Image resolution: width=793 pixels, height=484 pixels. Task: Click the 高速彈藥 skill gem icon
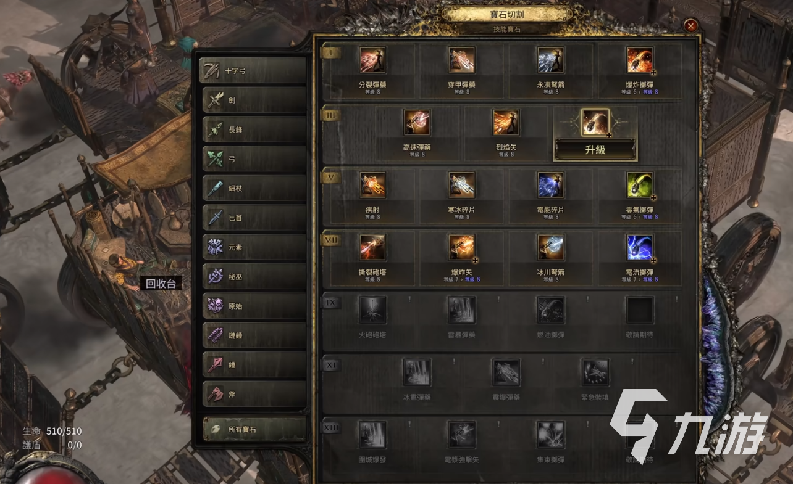(x=417, y=122)
